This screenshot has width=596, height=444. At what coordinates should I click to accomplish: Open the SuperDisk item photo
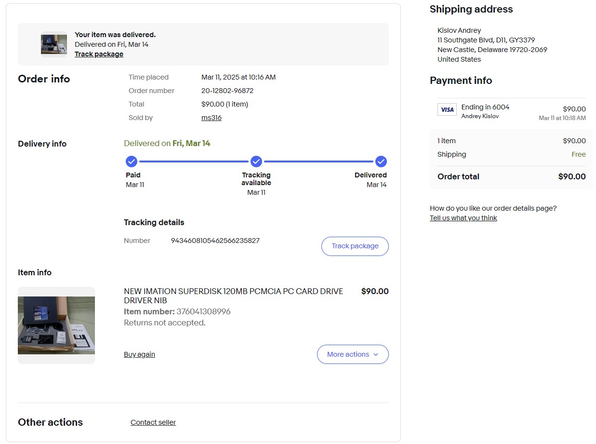point(56,325)
